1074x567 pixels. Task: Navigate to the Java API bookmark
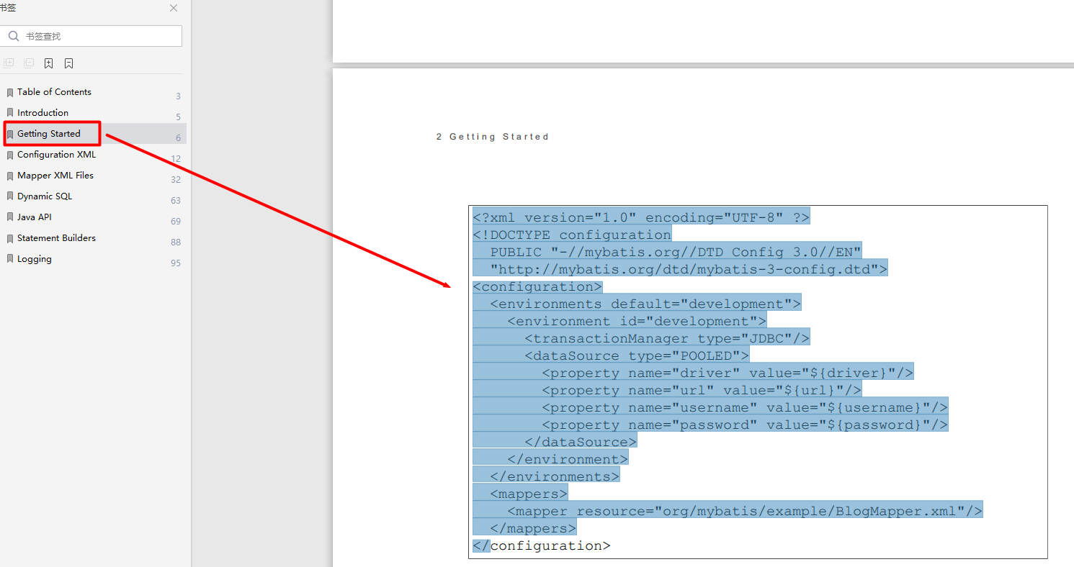(x=35, y=217)
